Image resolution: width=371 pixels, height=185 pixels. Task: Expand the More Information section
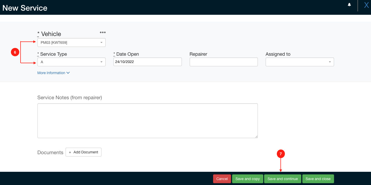coord(53,73)
